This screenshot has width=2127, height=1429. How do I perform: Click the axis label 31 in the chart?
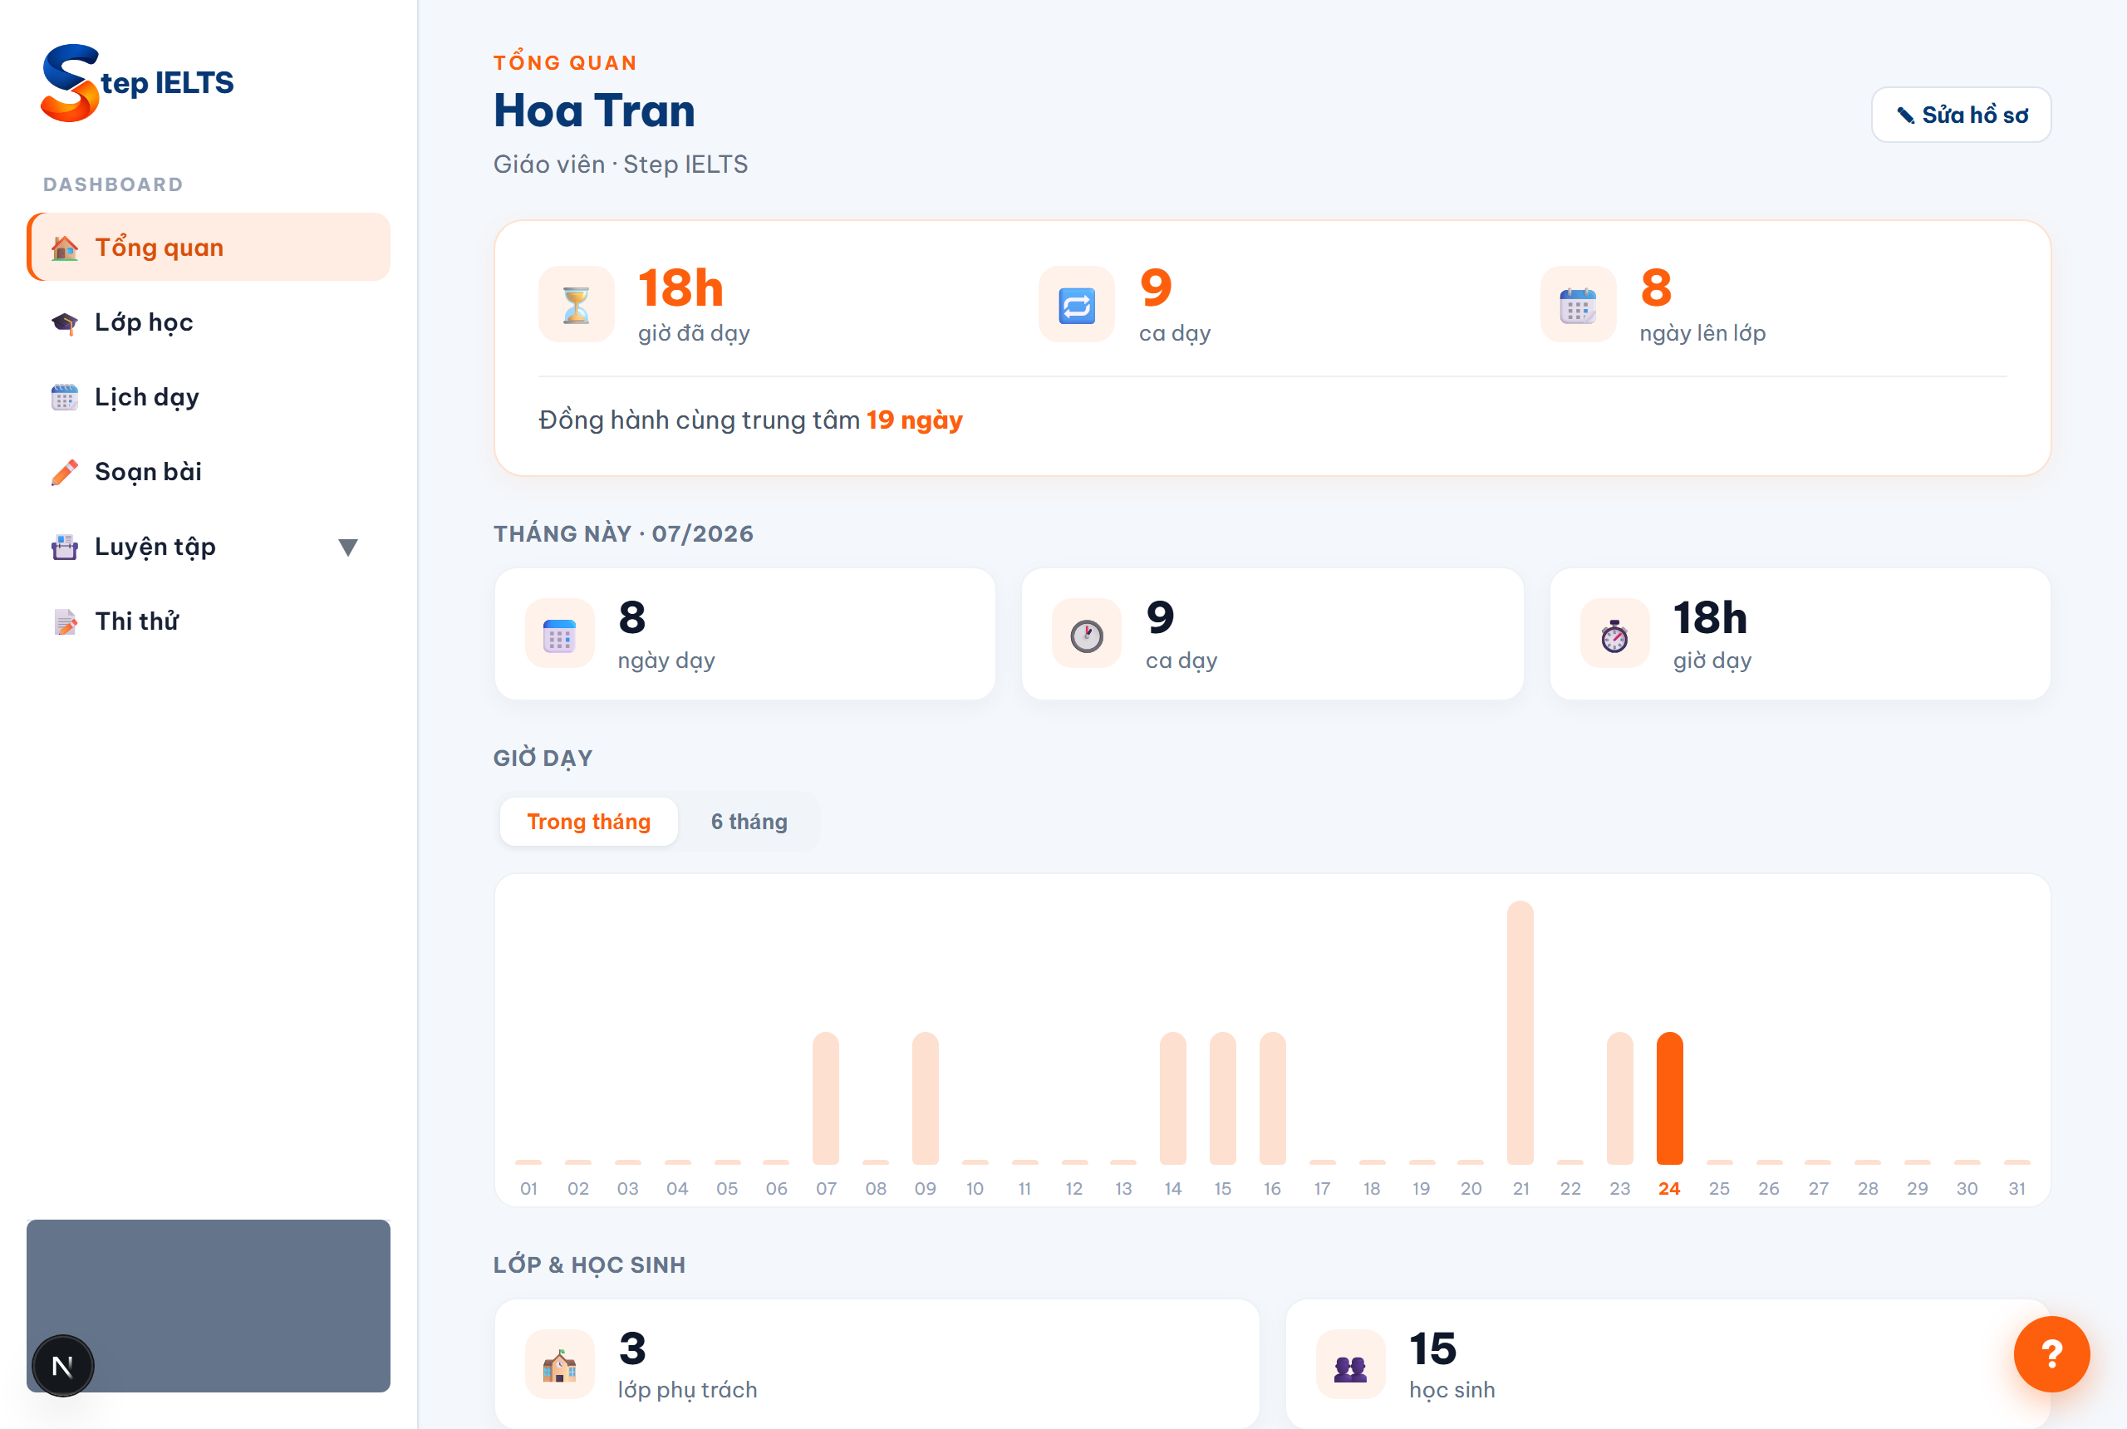point(2016,1188)
